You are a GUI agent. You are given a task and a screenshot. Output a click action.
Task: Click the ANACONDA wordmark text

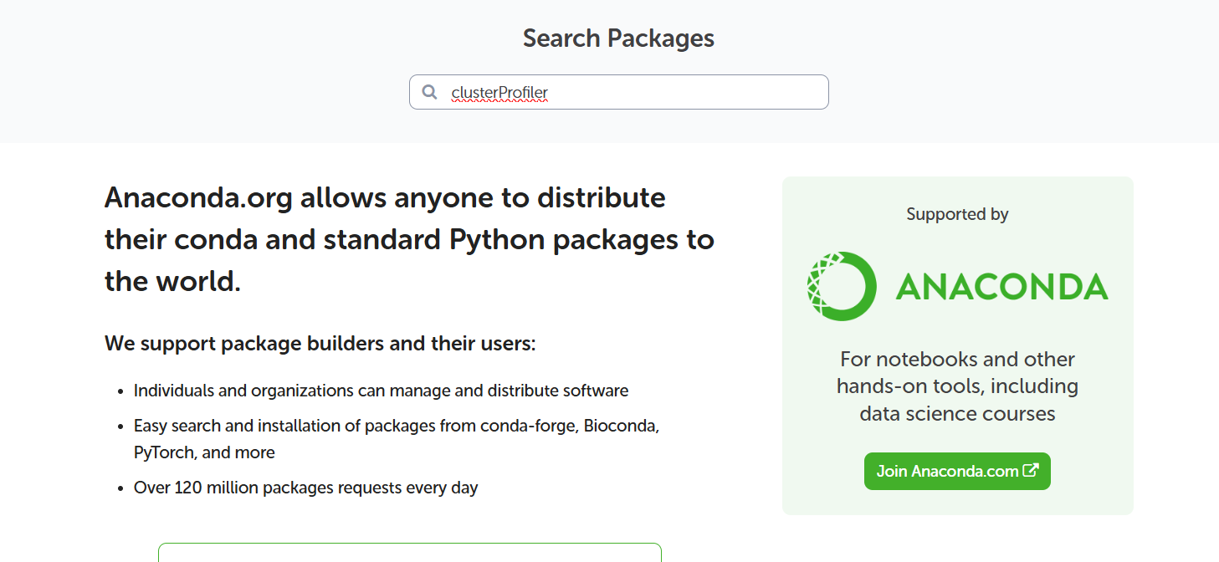point(1001,287)
